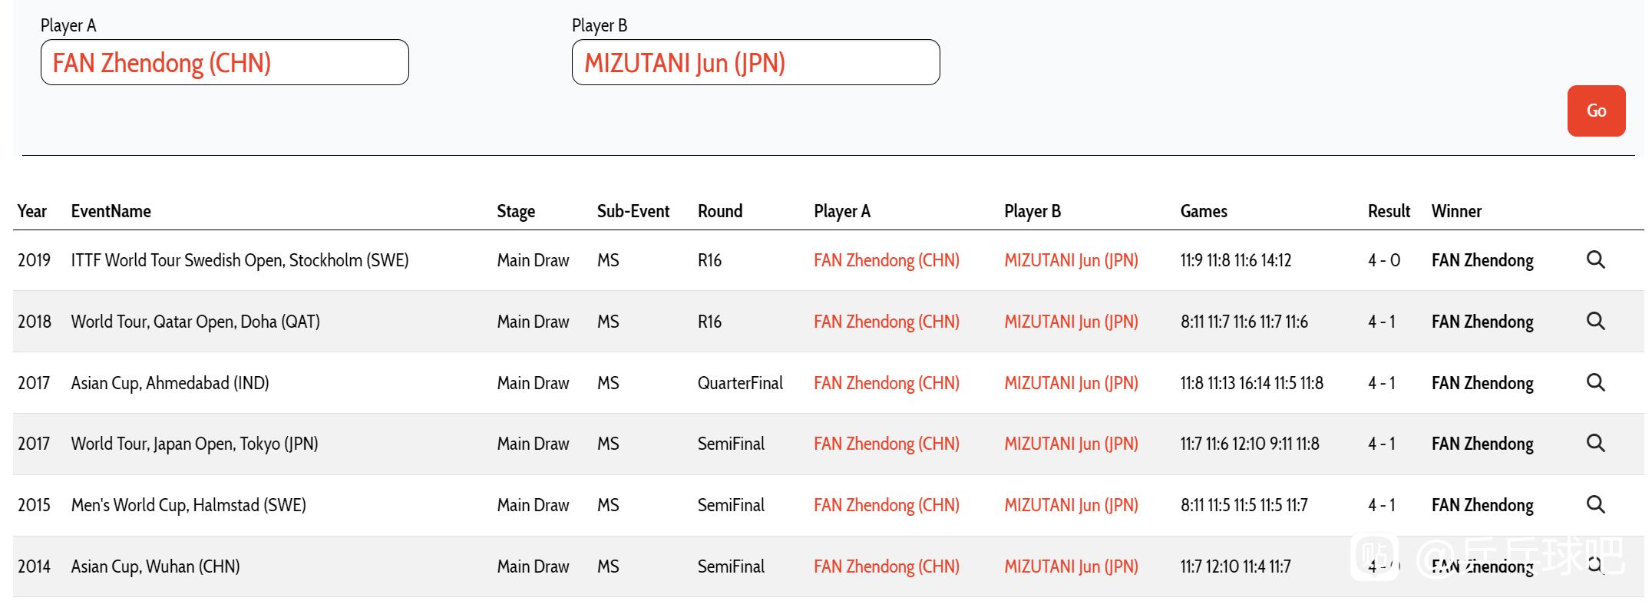View details of 2017 Japan Open match
1652x601 pixels.
click(1595, 443)
